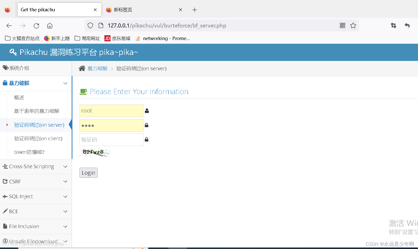Refresh the captcha image 62fvz8
This screenshot has height=249, width=418.
click(95, 152)
